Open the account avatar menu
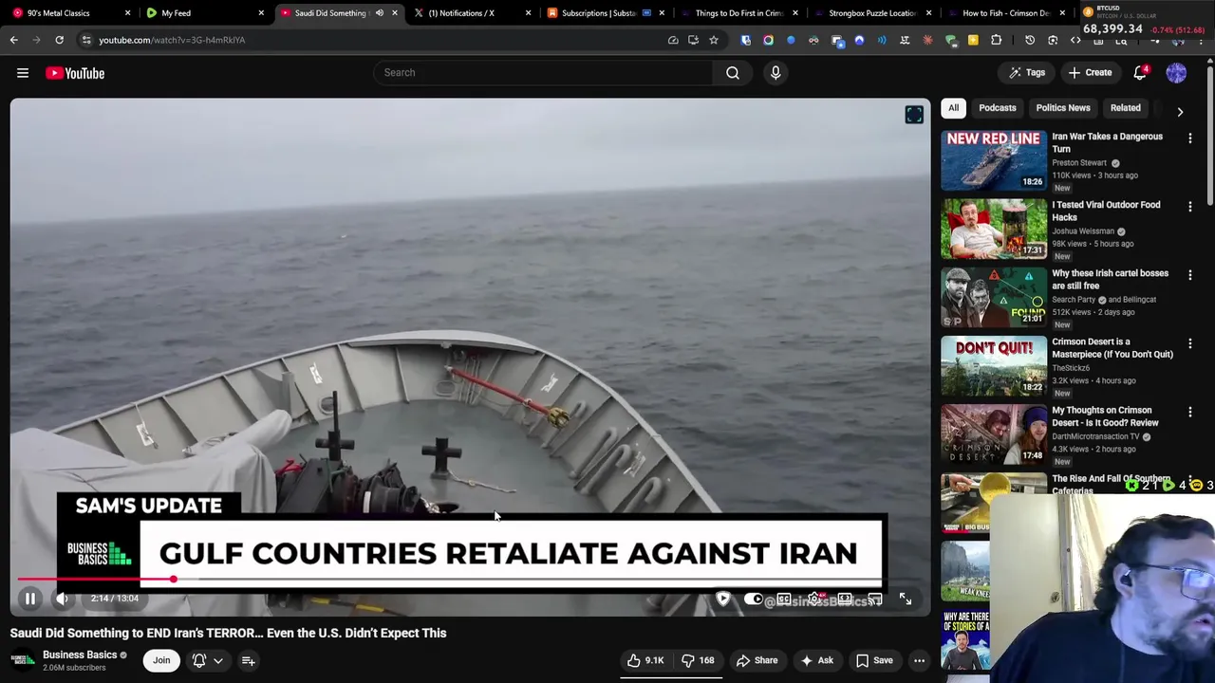Viewport: 1215px width, 683px height. click(1176, 73)
